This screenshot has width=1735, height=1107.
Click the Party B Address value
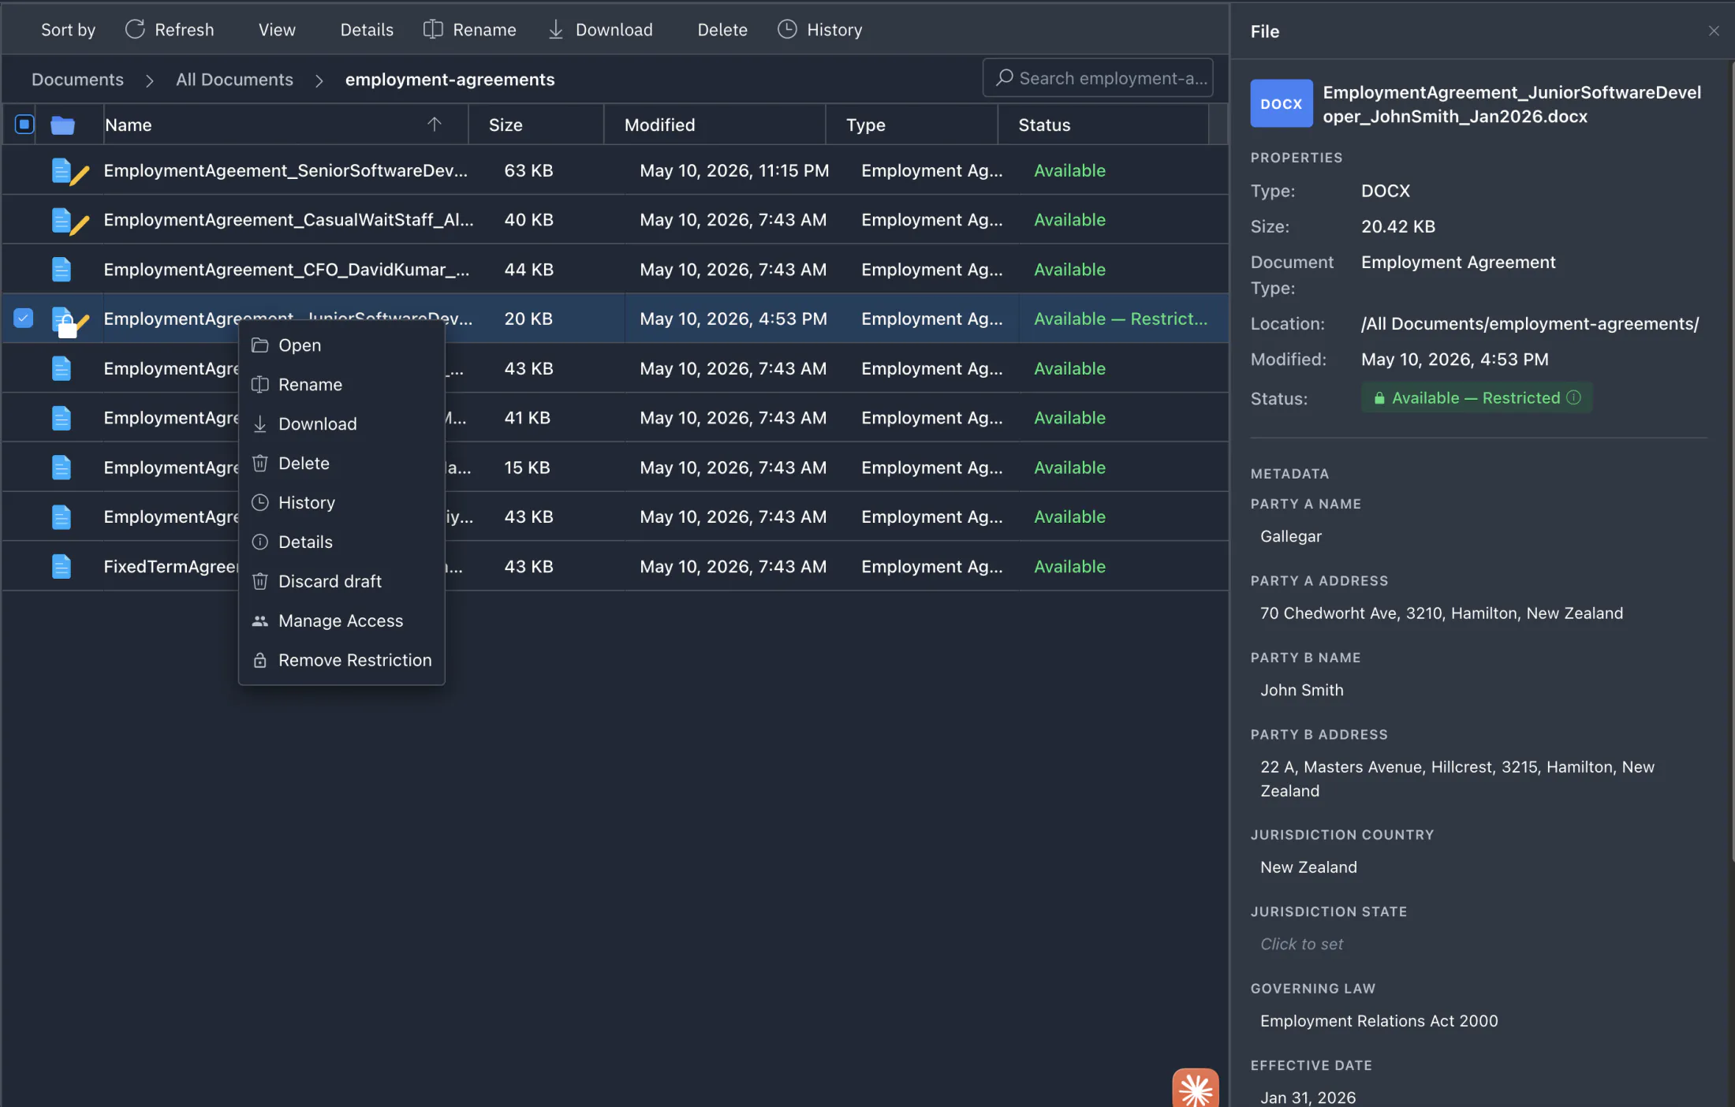[1457, 778]
